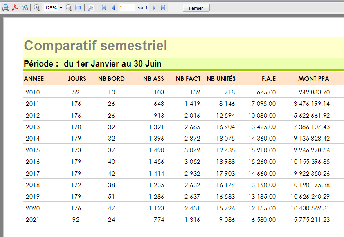Open the page settings wrench icon
The width and height of the screenshot is (344, 237).
point(91,8)
